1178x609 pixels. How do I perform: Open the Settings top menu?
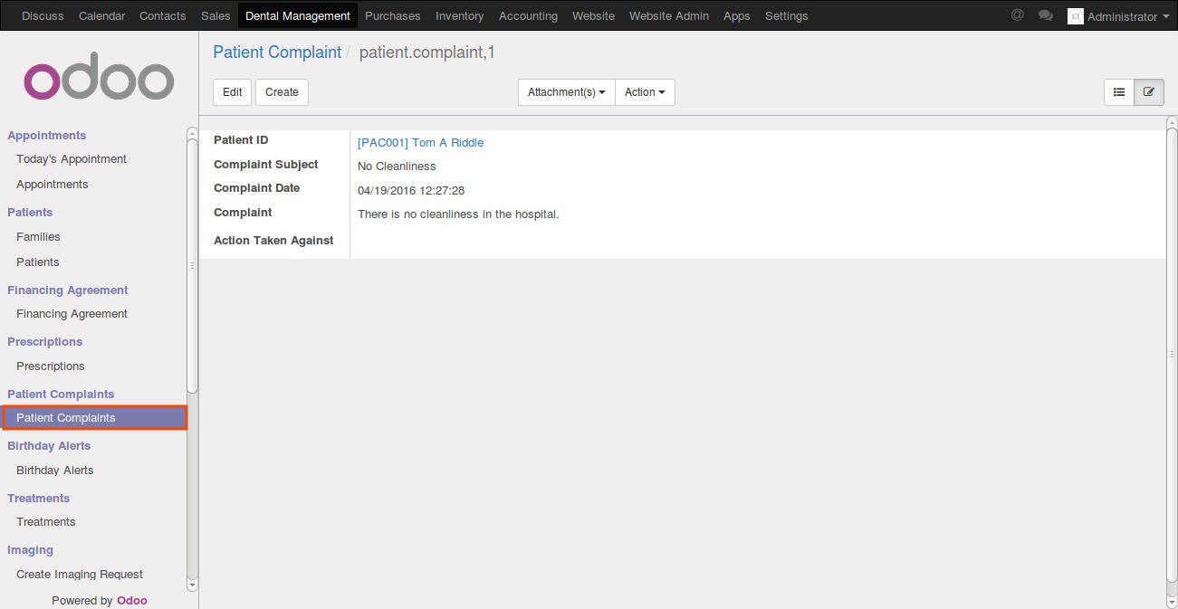pyautogui.click(x=786, y=15)
